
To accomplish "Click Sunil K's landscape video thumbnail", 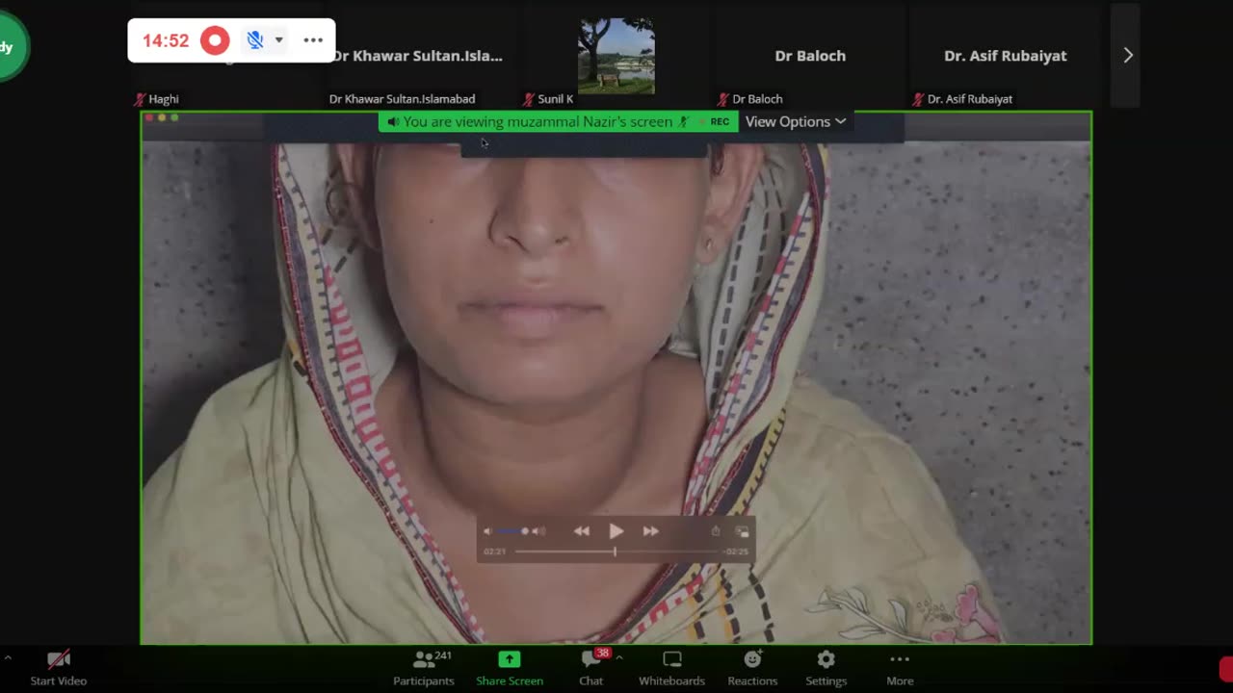I will (x=616, y=56).
